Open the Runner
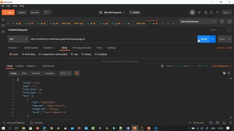This screenshot has width=234, height=131. coord(35,12)
